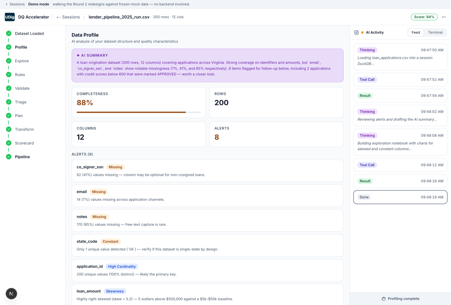Click the Rules step check icon

[x=9, y=74]
